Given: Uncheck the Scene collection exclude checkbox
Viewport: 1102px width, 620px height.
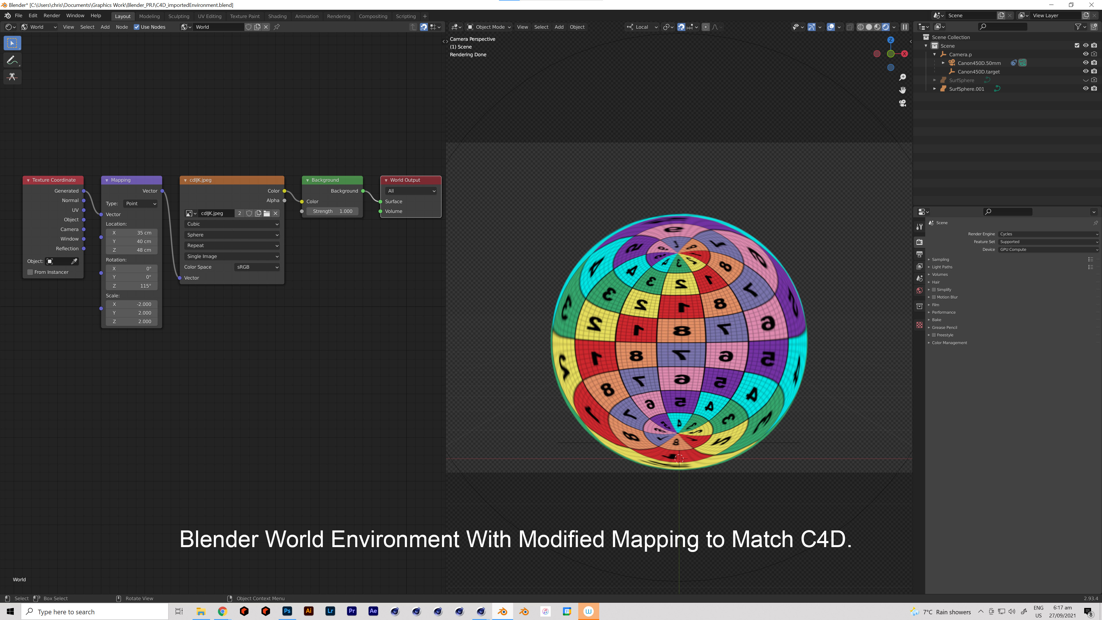Looking at the screenshot, I should click(1077, 46).
